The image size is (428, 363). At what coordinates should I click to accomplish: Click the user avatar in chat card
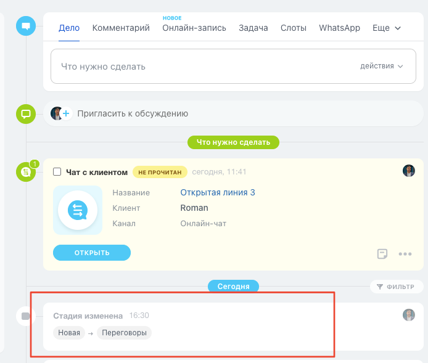tap(409, 171)
